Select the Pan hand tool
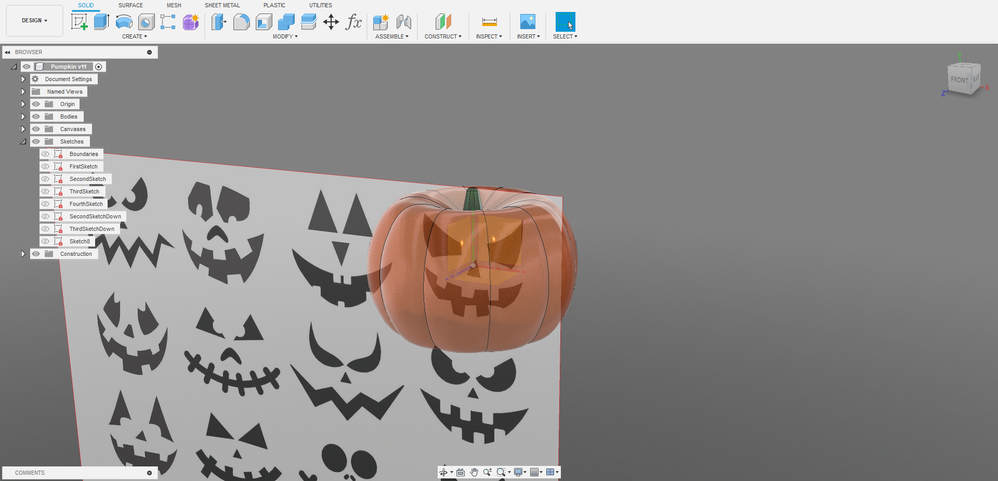Viewport: 998px width, 481px height. tap(474, 472)
